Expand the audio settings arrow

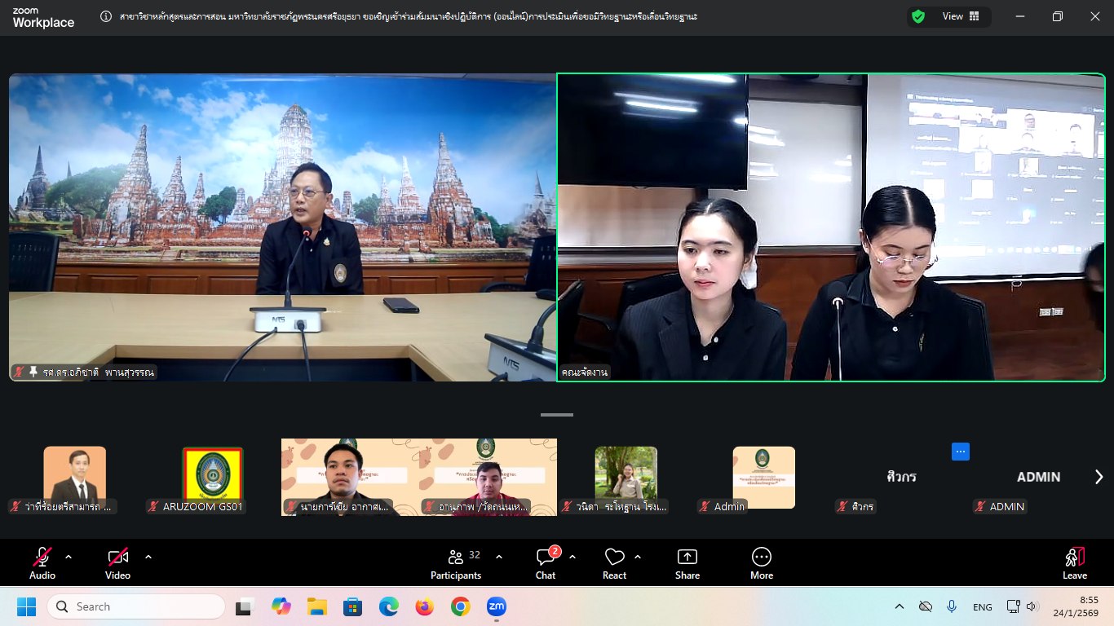coord(69,557)
